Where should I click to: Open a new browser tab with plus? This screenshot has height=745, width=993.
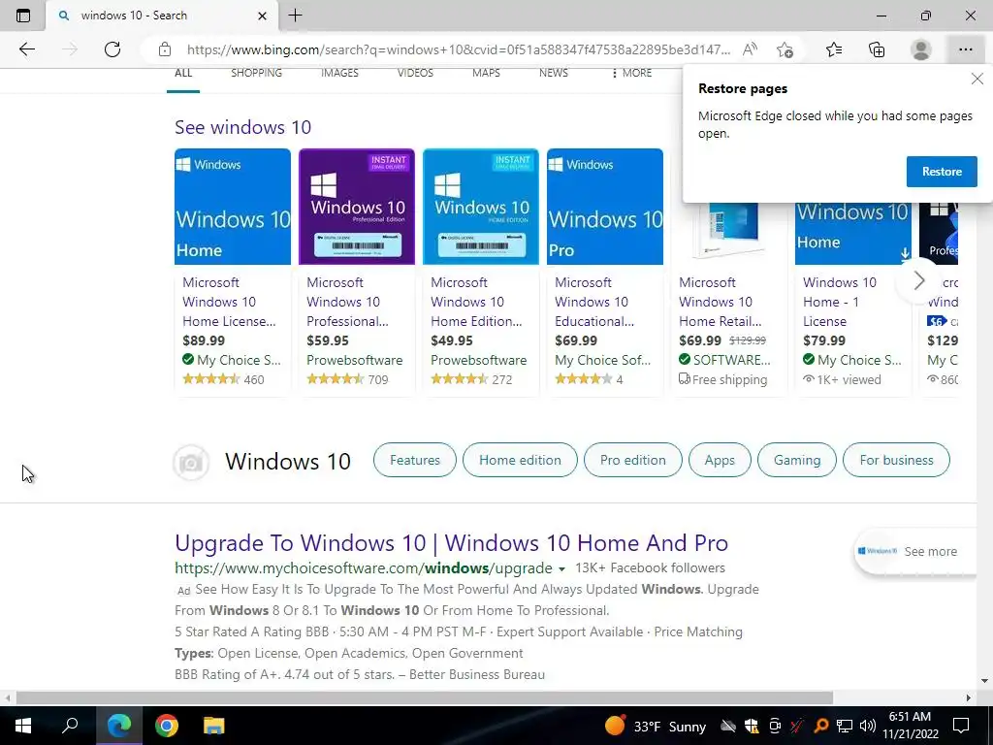[295, 16]
